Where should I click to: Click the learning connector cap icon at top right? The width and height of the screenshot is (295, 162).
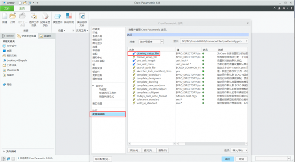coord(284,8)
